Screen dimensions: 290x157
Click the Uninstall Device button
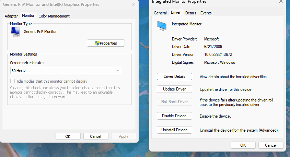[x=174, y=130]
